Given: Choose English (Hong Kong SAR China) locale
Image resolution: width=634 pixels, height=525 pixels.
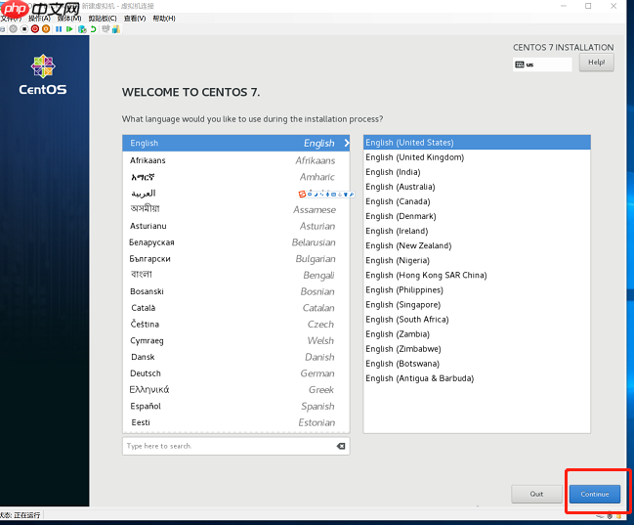Looking at the screenshot, I should [477, 276].
